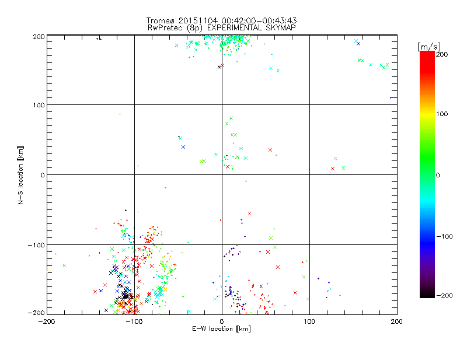This screenshot has height=350, width=467.
Task: Click the subtitle 'RwPretec (8p) EXPERIMENTAL SKYMAP'
Action: point(222,28)
